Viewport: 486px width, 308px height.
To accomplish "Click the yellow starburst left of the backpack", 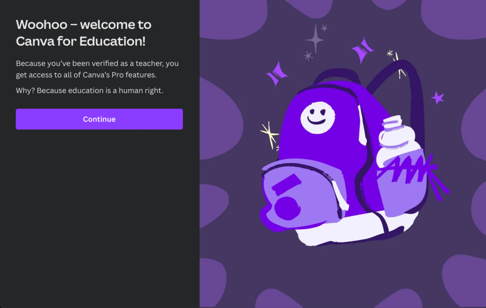I will (269, 135).
